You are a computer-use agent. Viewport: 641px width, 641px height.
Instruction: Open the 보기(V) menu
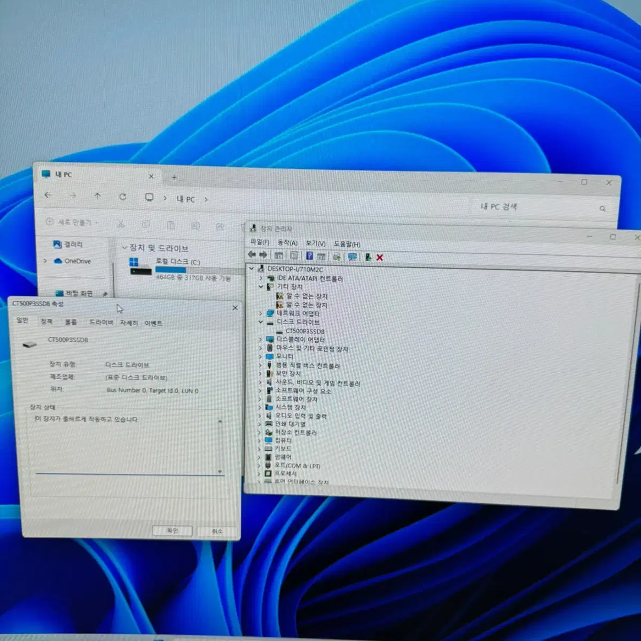click(x=316, y=244)
